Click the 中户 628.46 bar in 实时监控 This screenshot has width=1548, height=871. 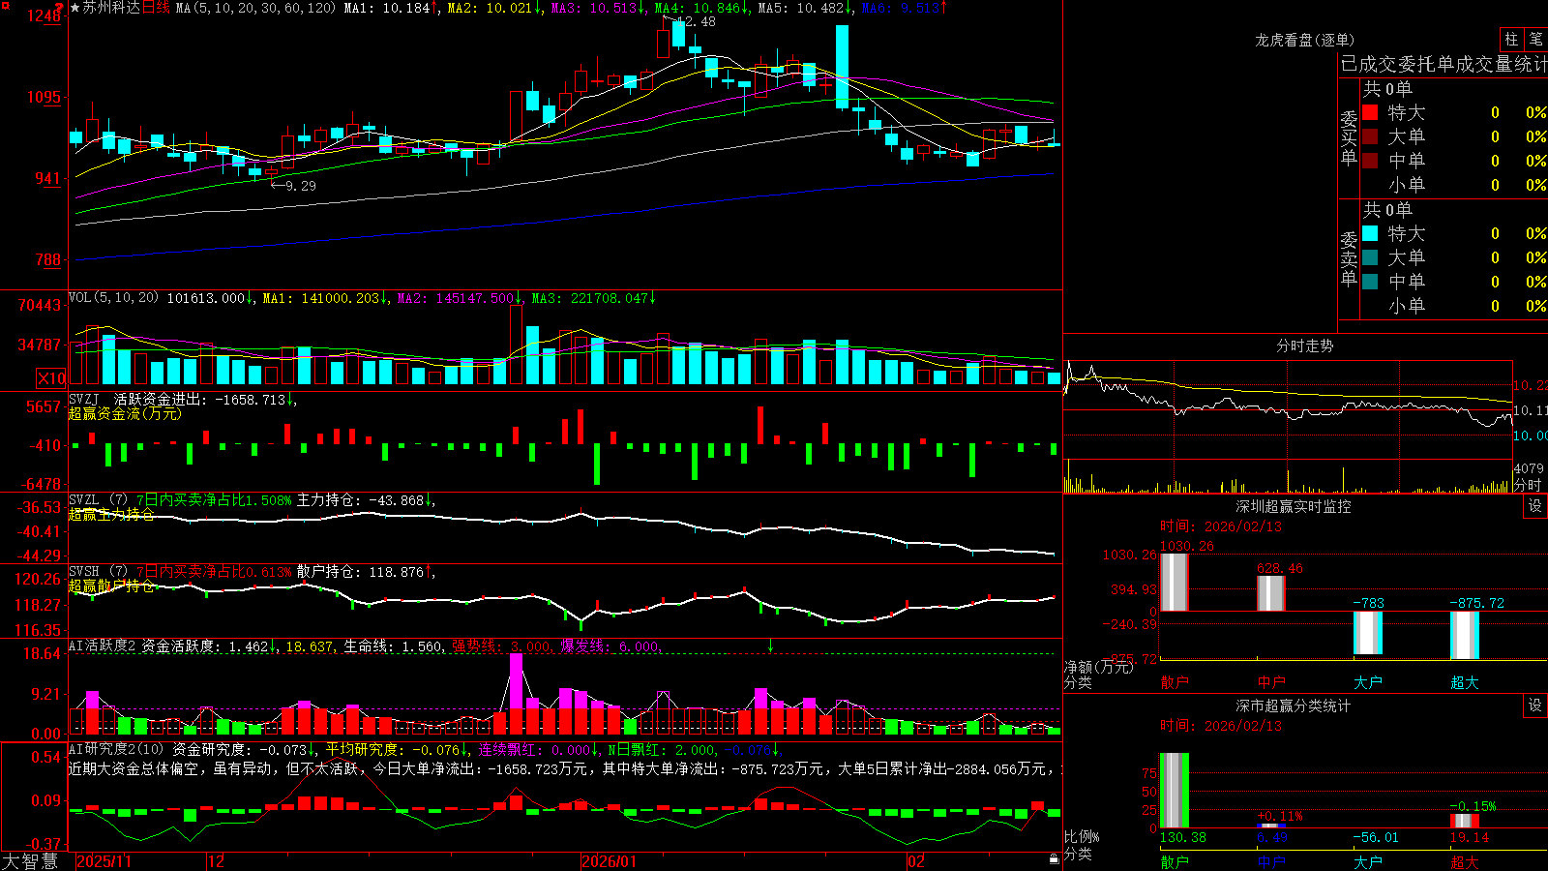(x=1271, y=593)
